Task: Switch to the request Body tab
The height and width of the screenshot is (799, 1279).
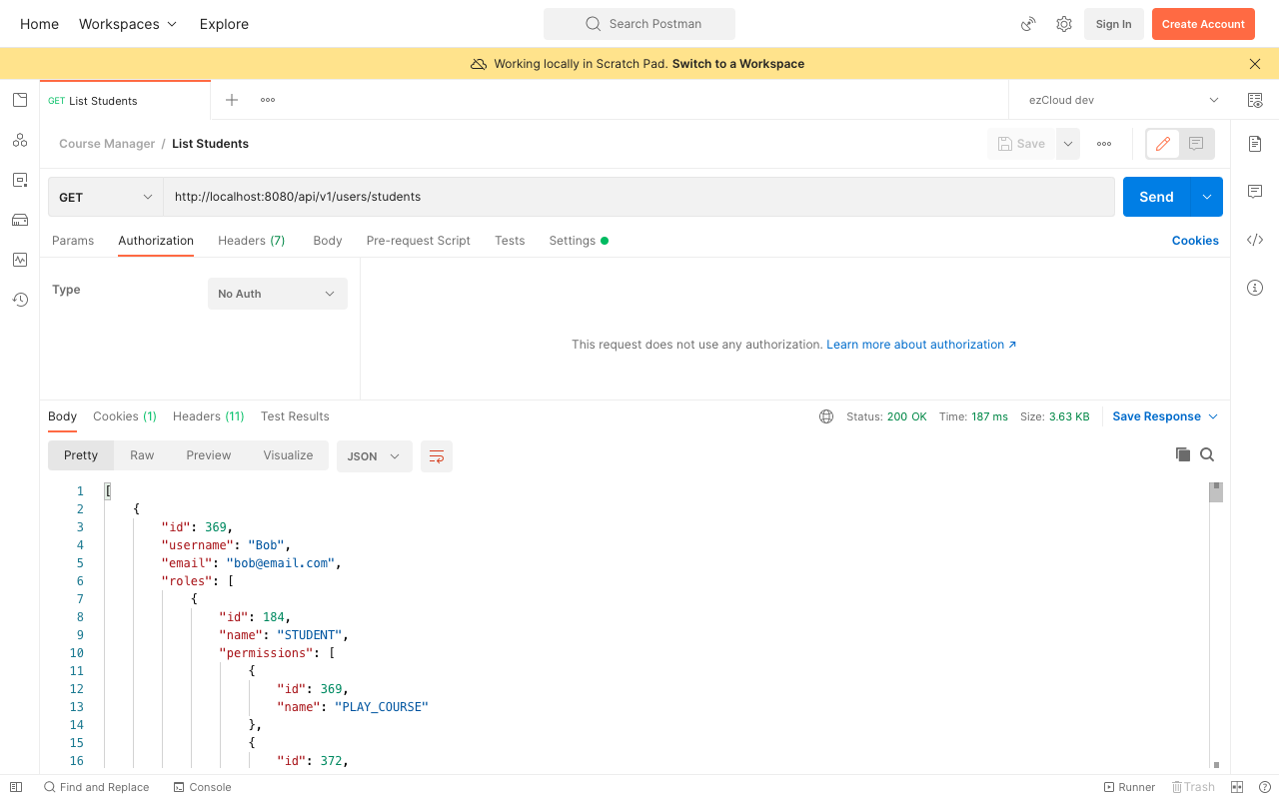Action: (x=328, y=241)
